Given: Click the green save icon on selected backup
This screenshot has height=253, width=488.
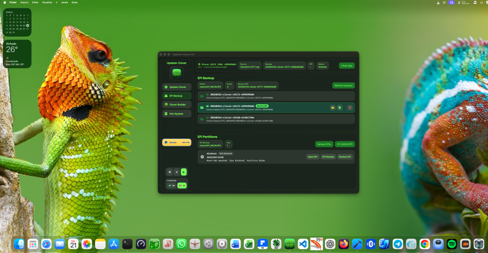Looking at the screenshot, I should click(340, 108).
